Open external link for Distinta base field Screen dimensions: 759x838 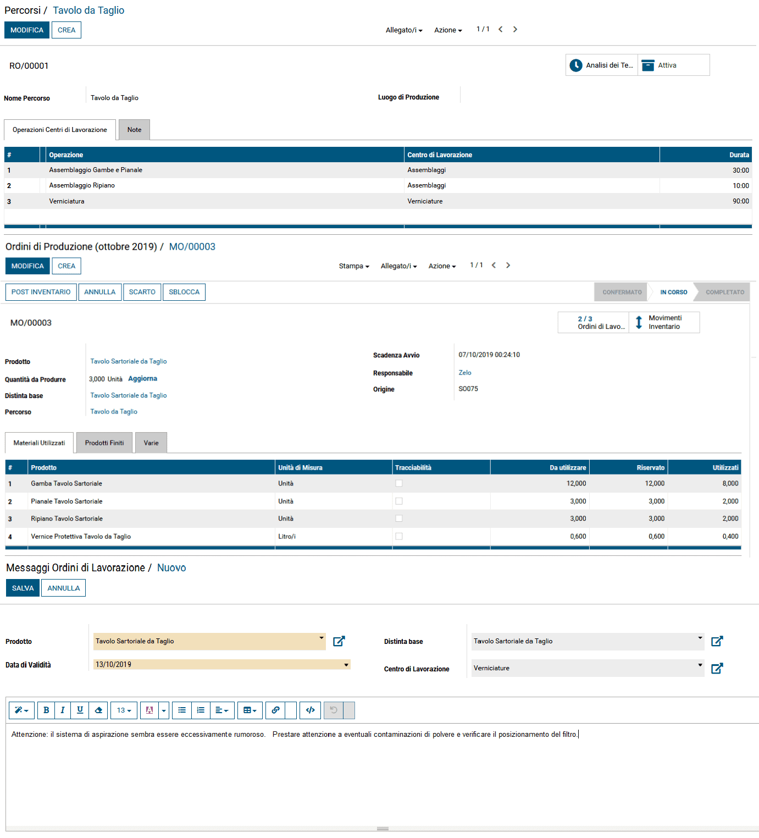point(717,641)
